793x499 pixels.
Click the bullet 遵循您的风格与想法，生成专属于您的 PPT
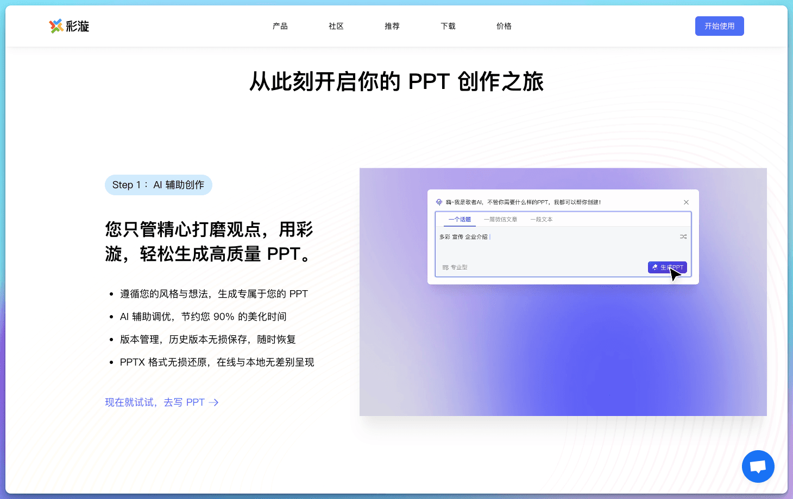click(x=214, y=294)
